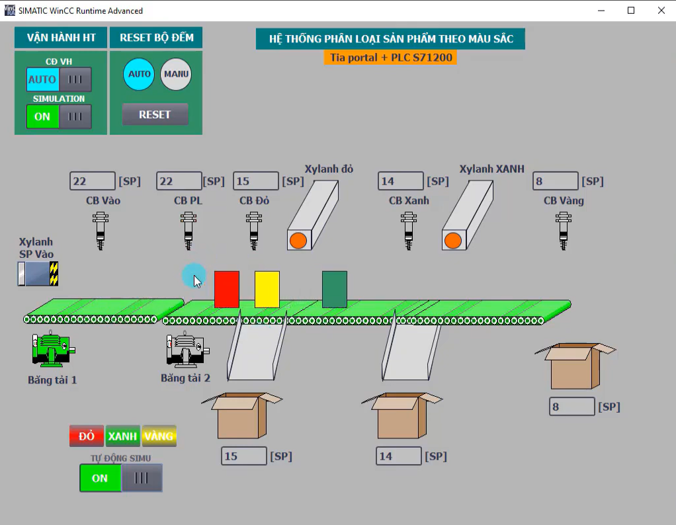Add a green product with XANH button
This screenshot has height=525, width=676.
coord(123,436)
